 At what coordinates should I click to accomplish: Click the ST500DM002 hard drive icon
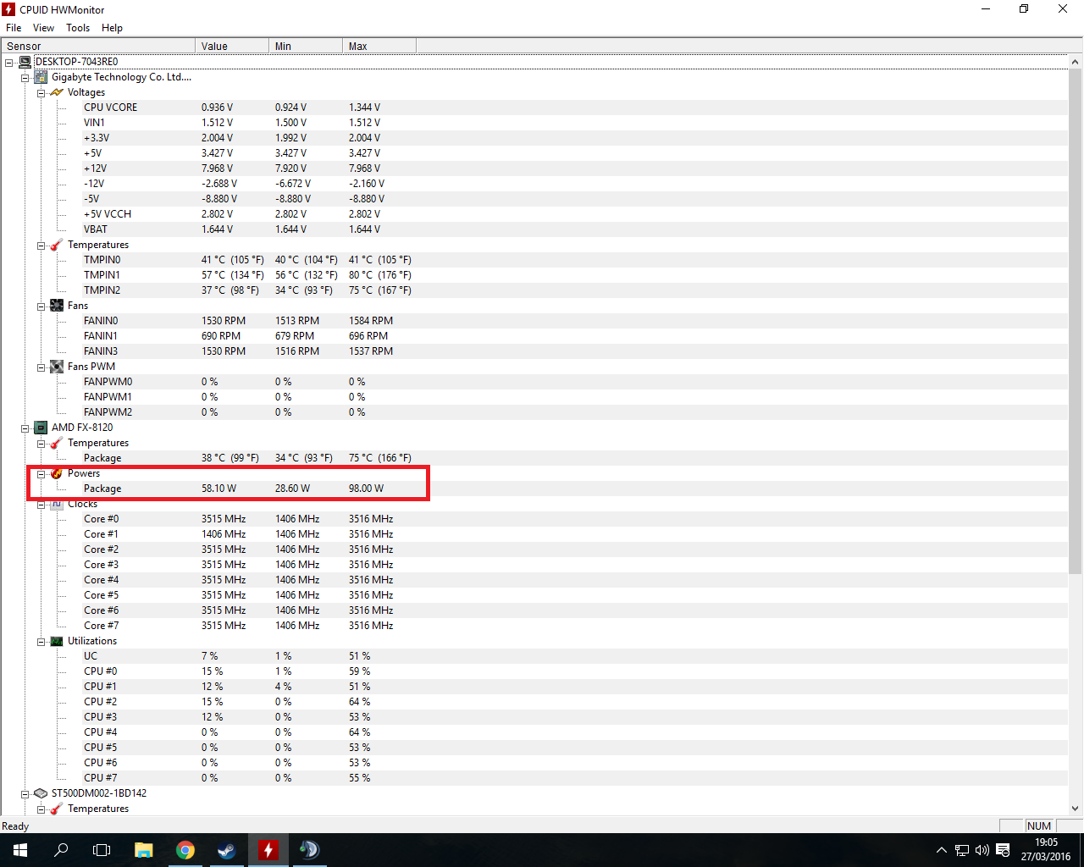[x=41, y=793]
